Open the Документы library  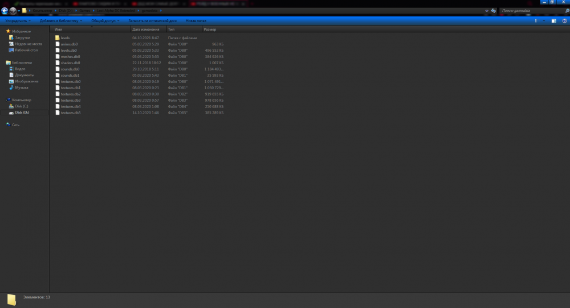pos(25,75)
